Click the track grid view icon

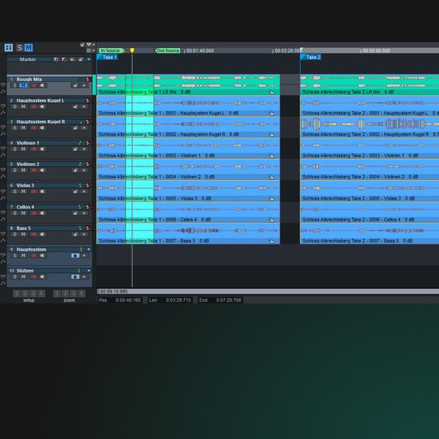tap(8, 48)
